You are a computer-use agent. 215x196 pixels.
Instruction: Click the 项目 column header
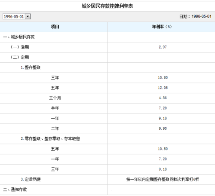tap(55, 27)
